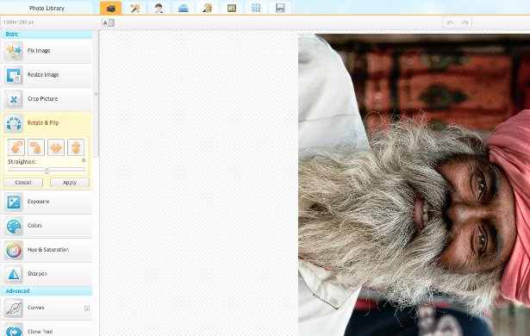The image size is (530, 336).
Task: Rotate the image left
Action: click(16, 147)
